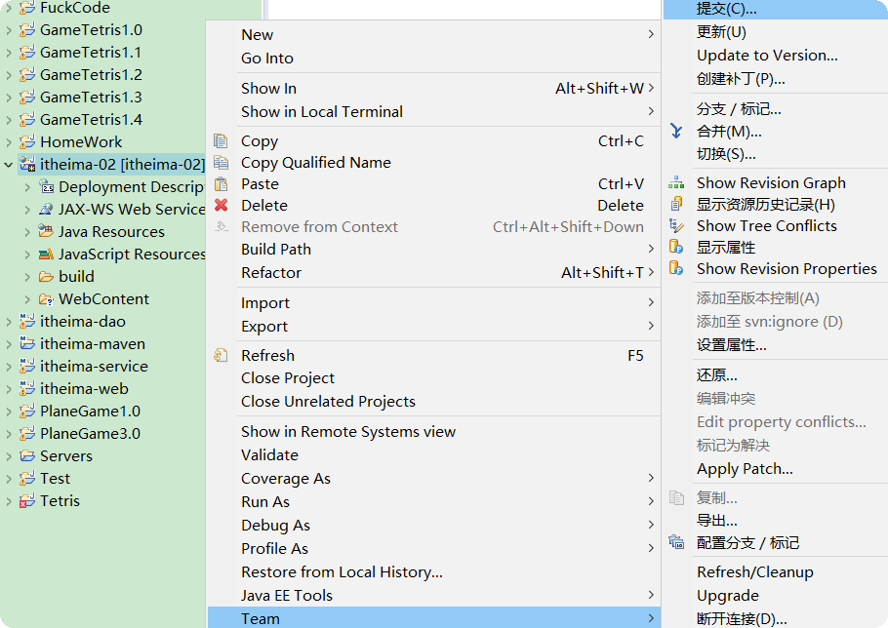Click the configure branches icon beside 配置分支 / 标记
This screenshot has height=628, width=888.
click(x=676, y=542)
